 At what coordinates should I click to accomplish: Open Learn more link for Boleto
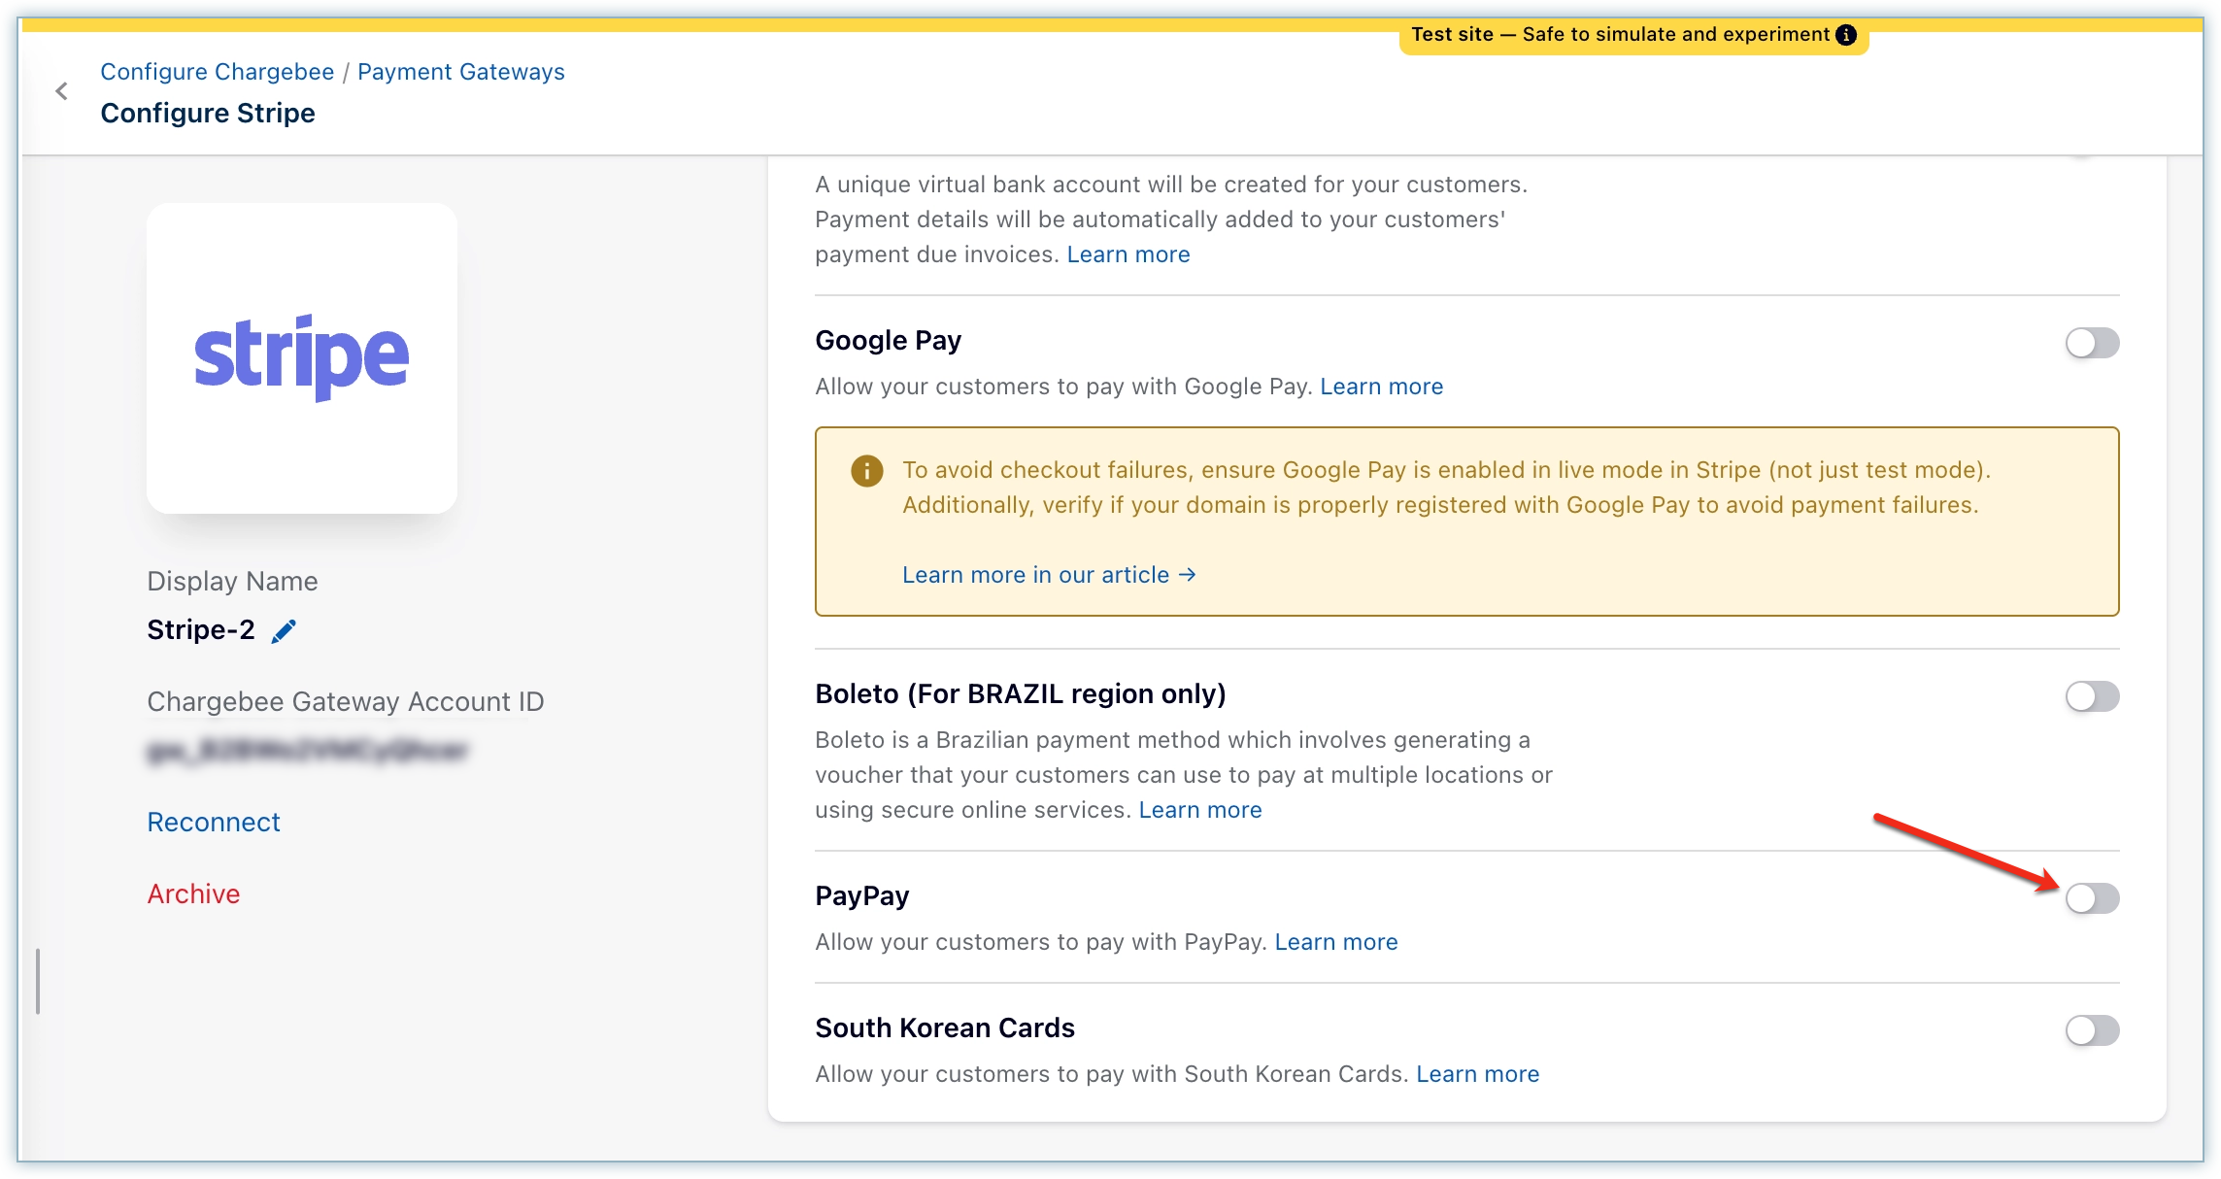point(1200,810)
